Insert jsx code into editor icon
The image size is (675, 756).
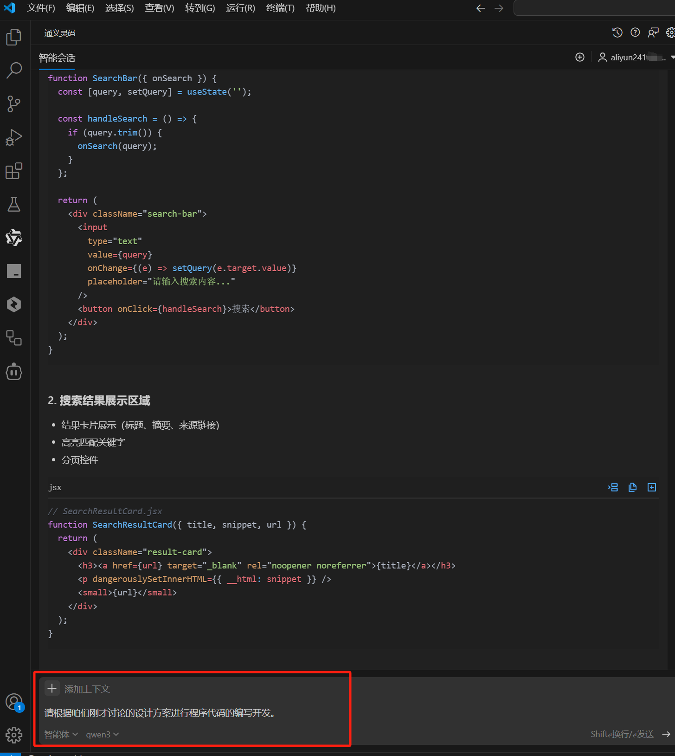click(x=613, y=487)
